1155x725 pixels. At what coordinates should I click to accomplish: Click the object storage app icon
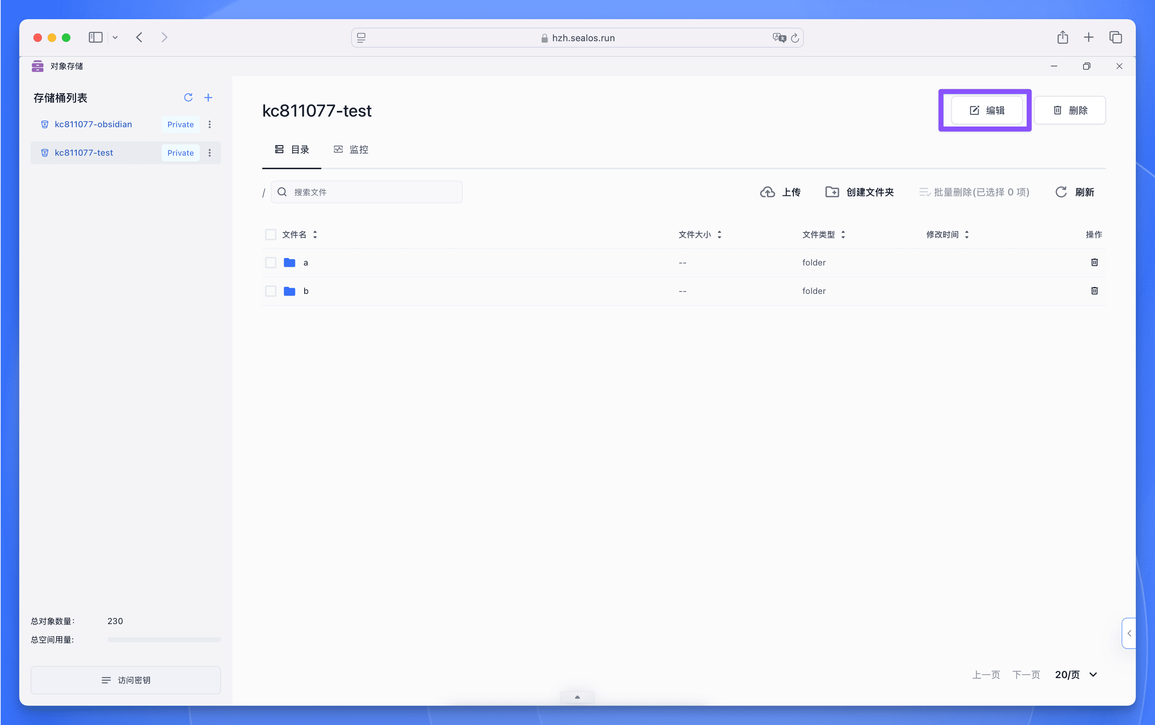pyautogui.click(x=37, y=66)
